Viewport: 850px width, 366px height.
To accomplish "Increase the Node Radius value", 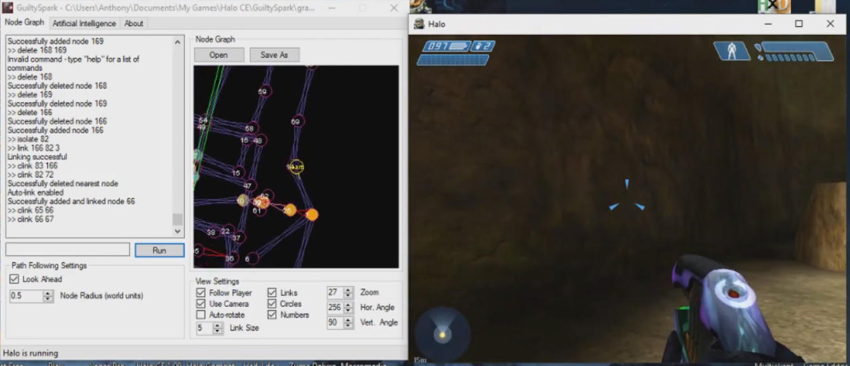I will 48,293.
